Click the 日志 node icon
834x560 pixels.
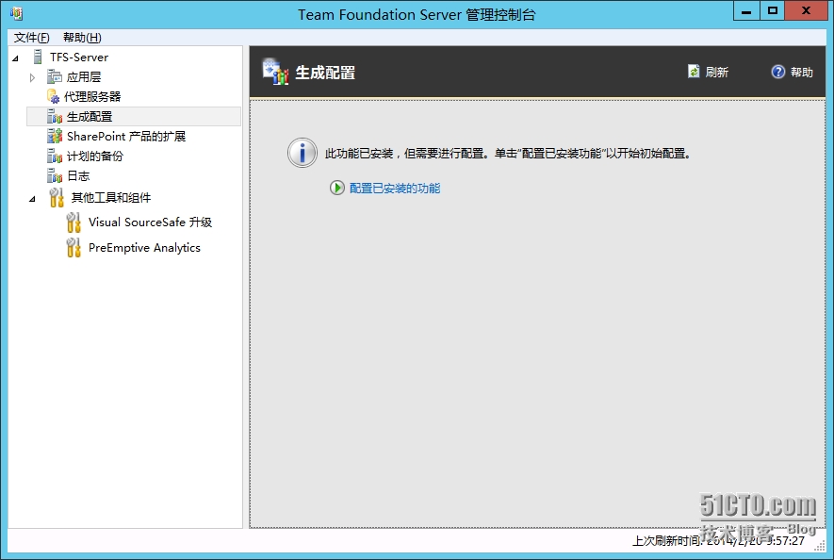click(55, 175)
